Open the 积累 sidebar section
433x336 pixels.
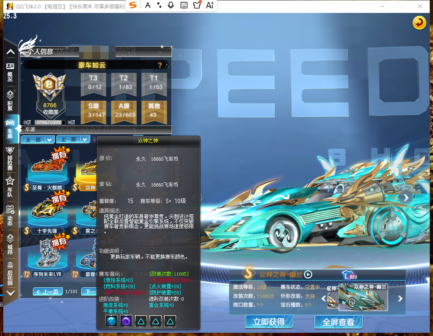(x=10, y=101)
